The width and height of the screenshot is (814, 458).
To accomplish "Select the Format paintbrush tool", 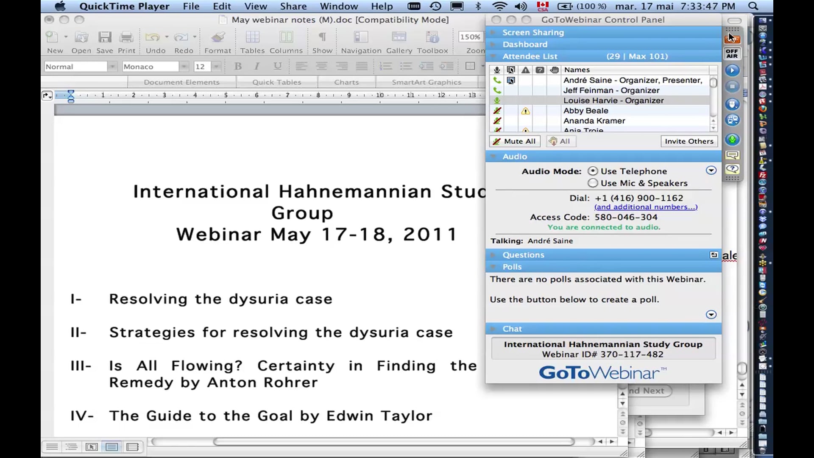I will click(x=217, y=41).
